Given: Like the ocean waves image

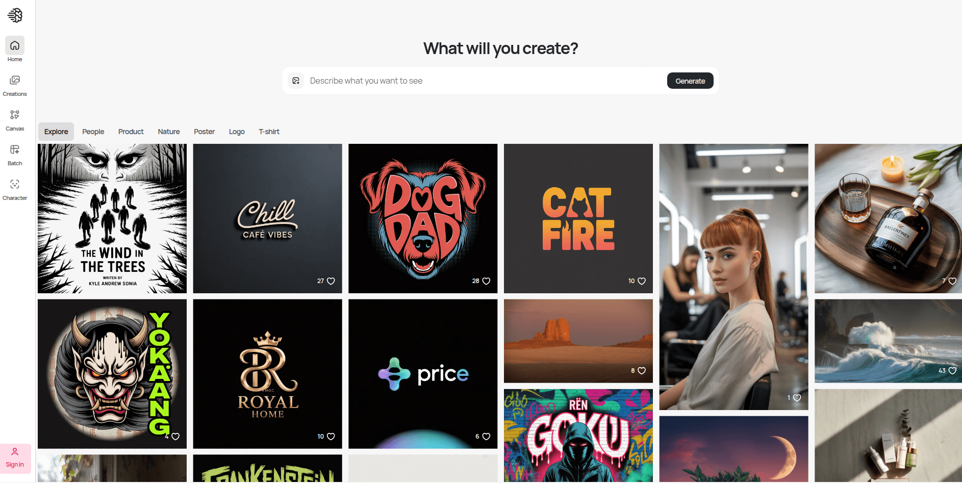Looking at the screenshot, I should (x=952, y=371).
